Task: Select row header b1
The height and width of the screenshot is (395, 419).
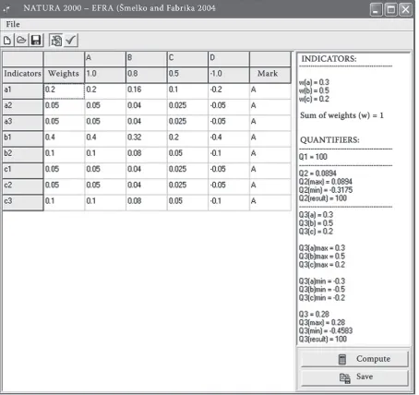Action: pos(22,139)
